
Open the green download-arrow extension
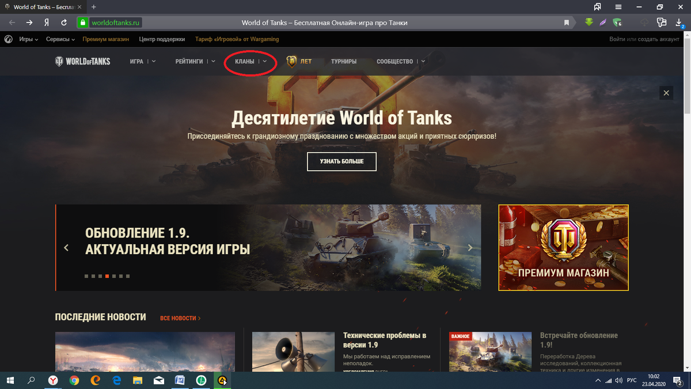click(589, 23)
